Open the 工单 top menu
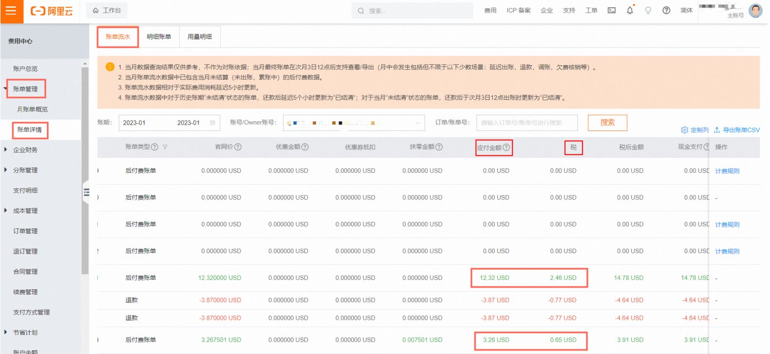This screenshot has width=770, height=354. 591,10
